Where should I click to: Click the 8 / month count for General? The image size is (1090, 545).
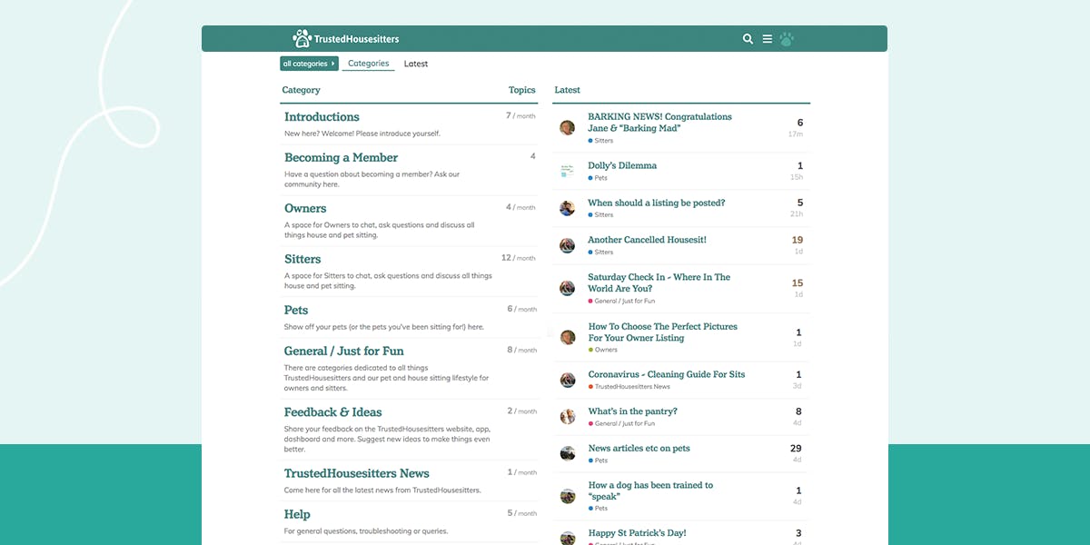(x=521, y=350)
